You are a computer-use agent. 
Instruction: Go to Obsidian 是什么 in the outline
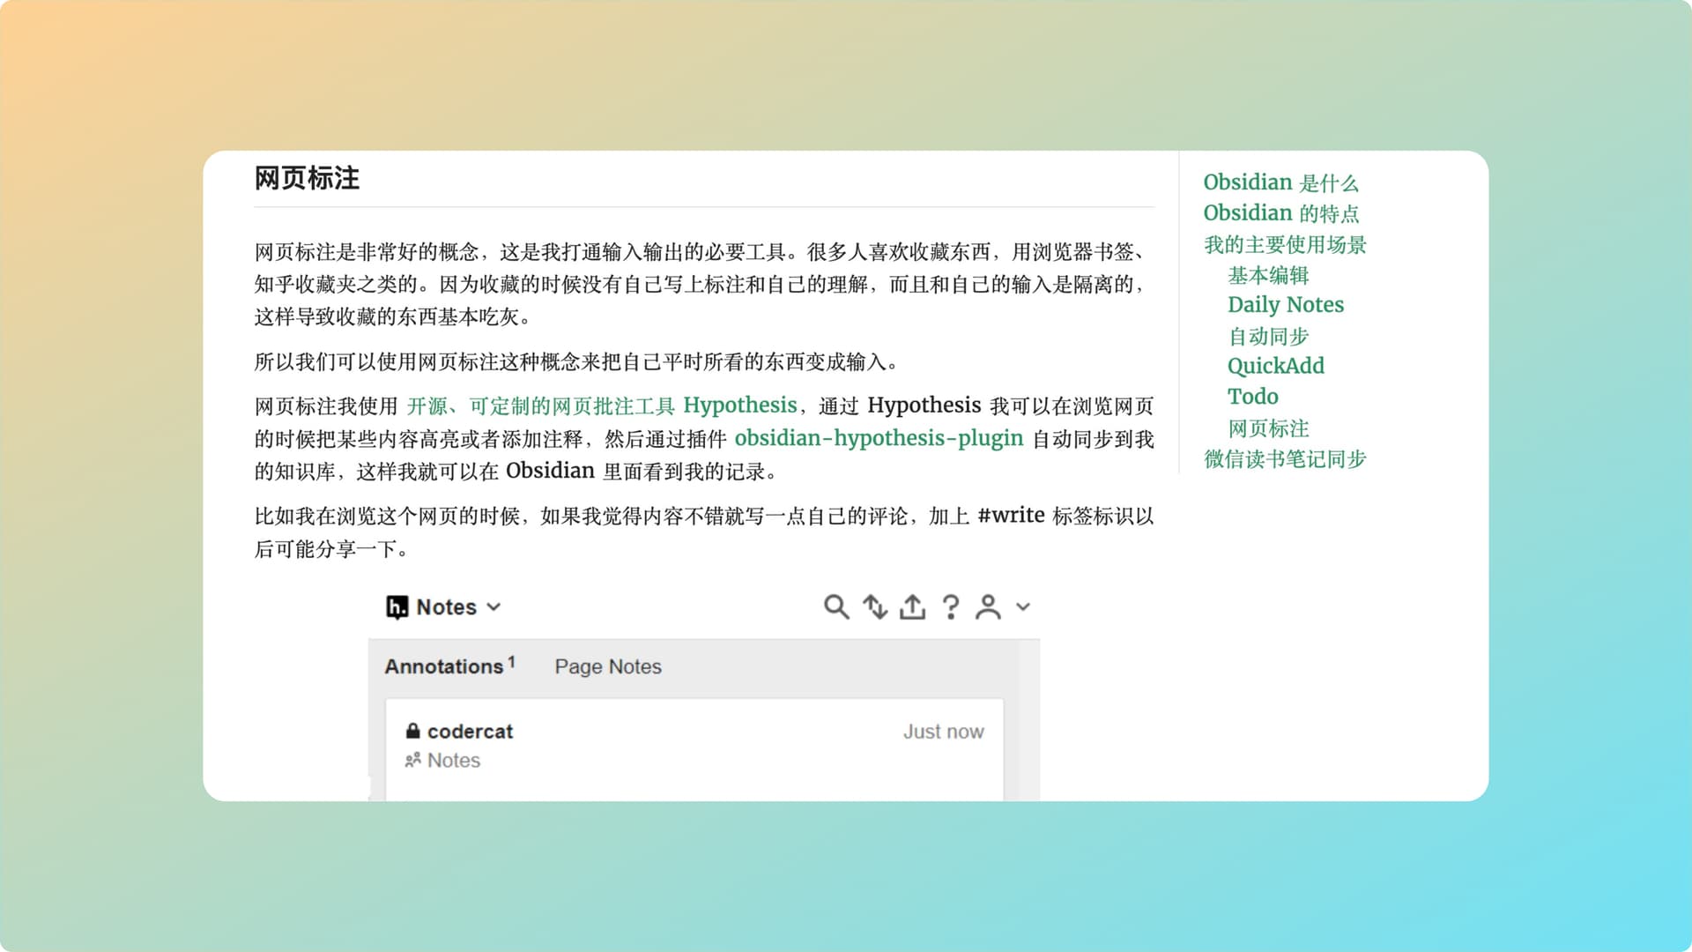[x=1281, y=182]
